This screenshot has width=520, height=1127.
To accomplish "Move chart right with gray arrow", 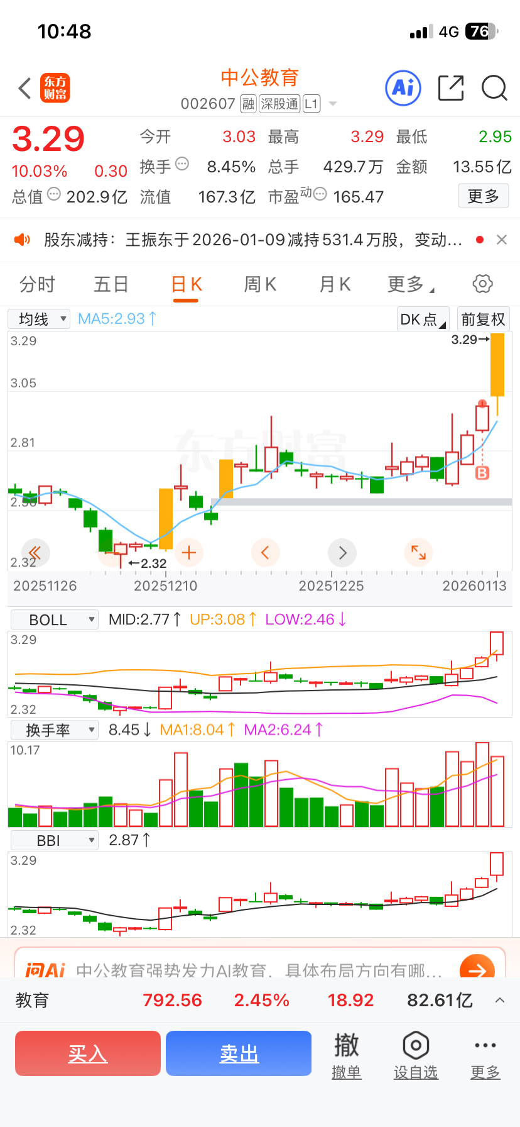I will click(342, 553).
